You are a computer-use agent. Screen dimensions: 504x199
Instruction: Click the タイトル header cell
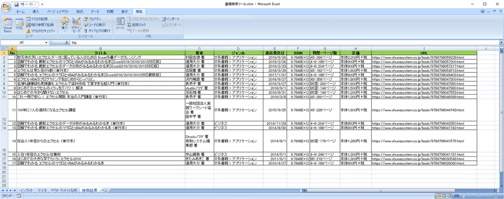(x=101, y=52)
